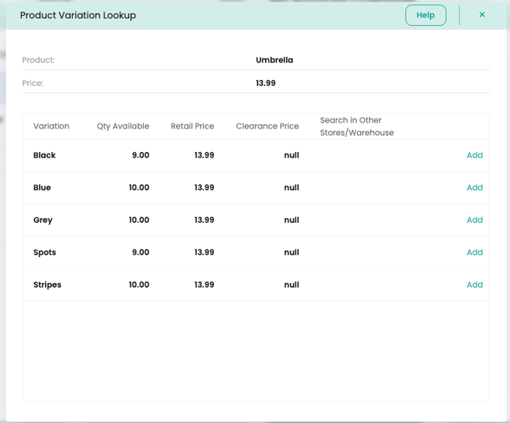Screen dimensions: 510x423
Task: Click the Umbrella product name value
Action: point(274,60)
